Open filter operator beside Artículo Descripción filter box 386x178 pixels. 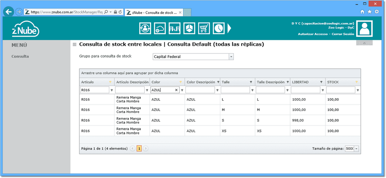pyautogui.click(x=147, y=90)
